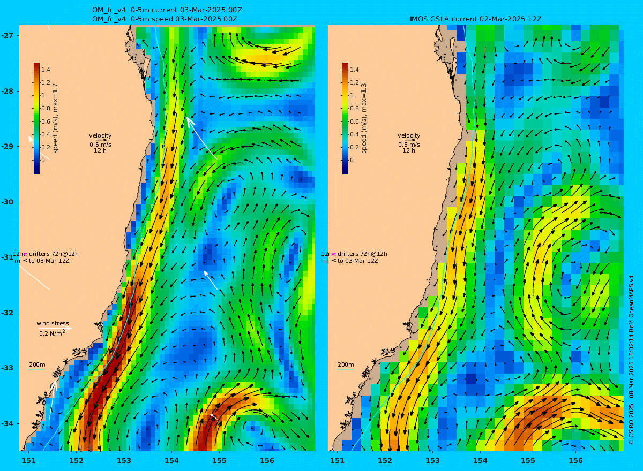Click the magenta drifter marker in right legend
The height and width of the screenshot is (471, 643).
[333, 254]
